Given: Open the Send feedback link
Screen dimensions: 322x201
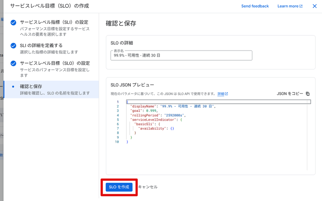Looking at the screenshot, I should (x=255, y=6).
